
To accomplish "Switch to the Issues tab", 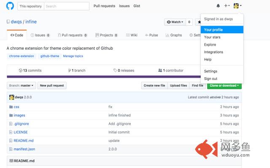I will pyautogui.click(x=40, y=35).
